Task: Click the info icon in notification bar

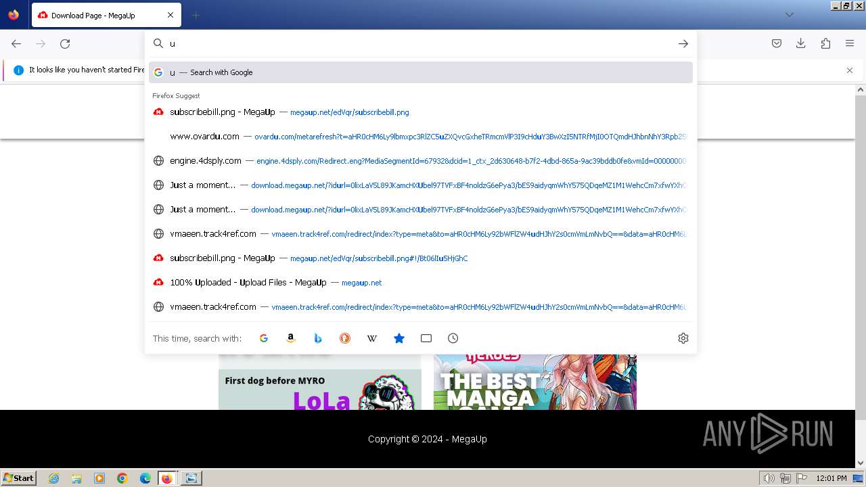Action: coord(19,70)
